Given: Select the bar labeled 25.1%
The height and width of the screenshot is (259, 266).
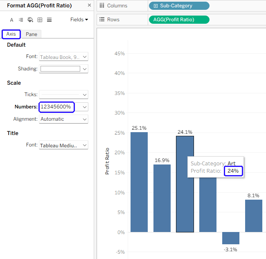Looking at the screenshot, I should click(x=139, y=182).
